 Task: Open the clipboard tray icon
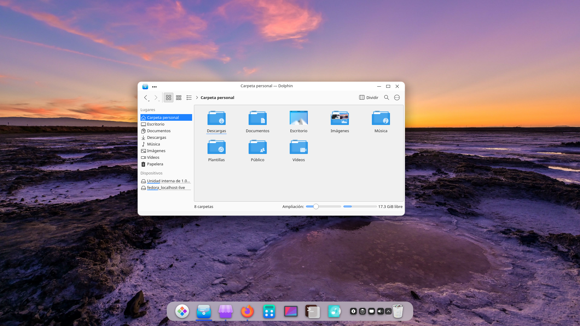click(x=362, y=311)
